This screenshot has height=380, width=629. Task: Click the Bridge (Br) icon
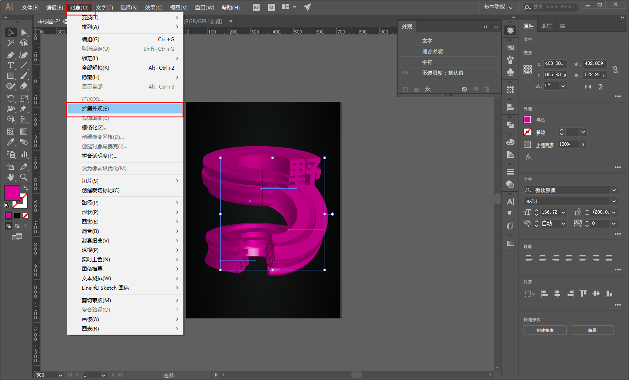(x=256, y=7)
